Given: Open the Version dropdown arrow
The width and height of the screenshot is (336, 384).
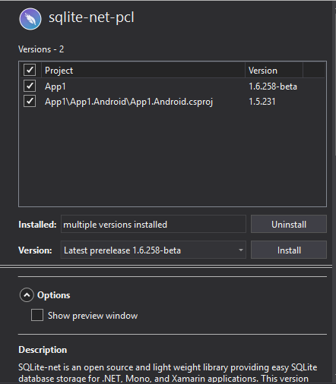Looking at the screenshot, I should coord(240,250).
